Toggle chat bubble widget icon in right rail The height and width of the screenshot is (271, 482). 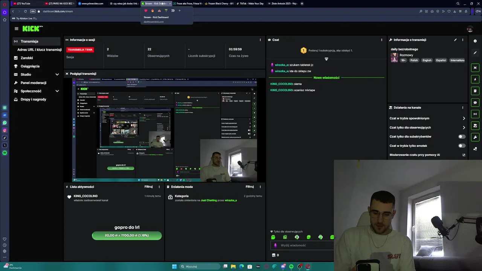475,102
